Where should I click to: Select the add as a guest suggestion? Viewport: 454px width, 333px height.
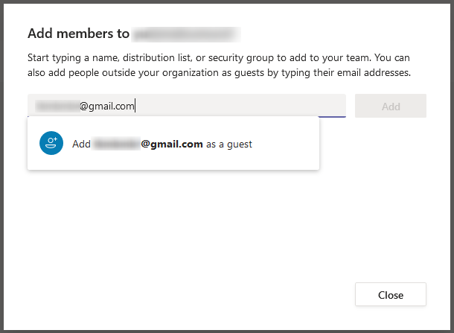click(173, 144)
